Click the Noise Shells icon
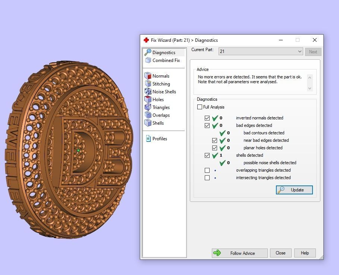The height and width of the screenshot is (275, 339). (x=148, y=91)
